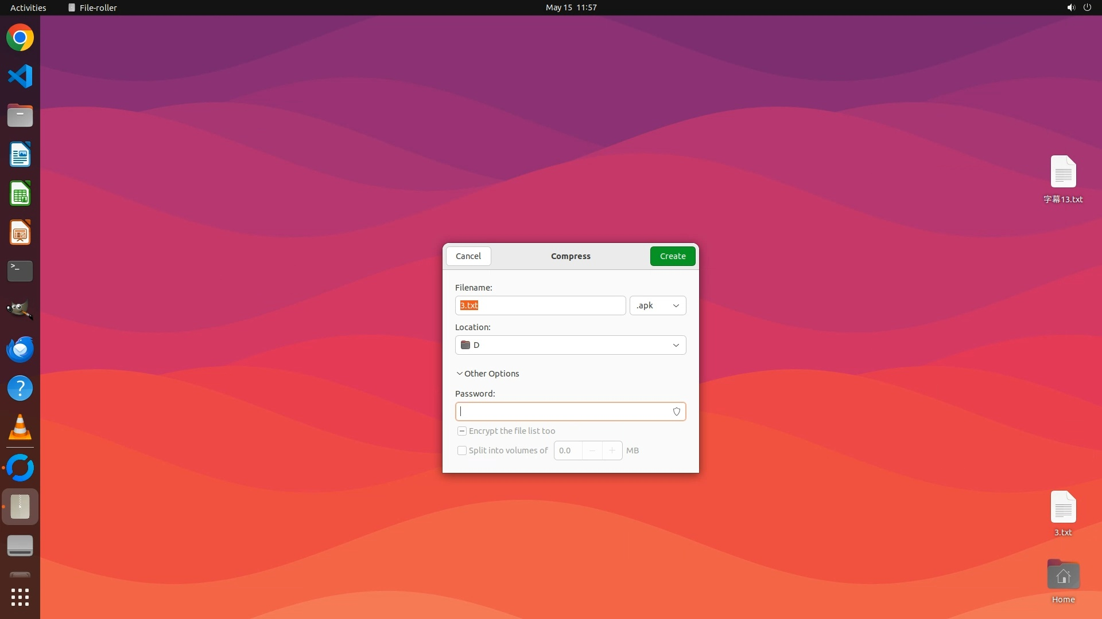
Task: Open VLC media player from dock
Action: point(20,427)
